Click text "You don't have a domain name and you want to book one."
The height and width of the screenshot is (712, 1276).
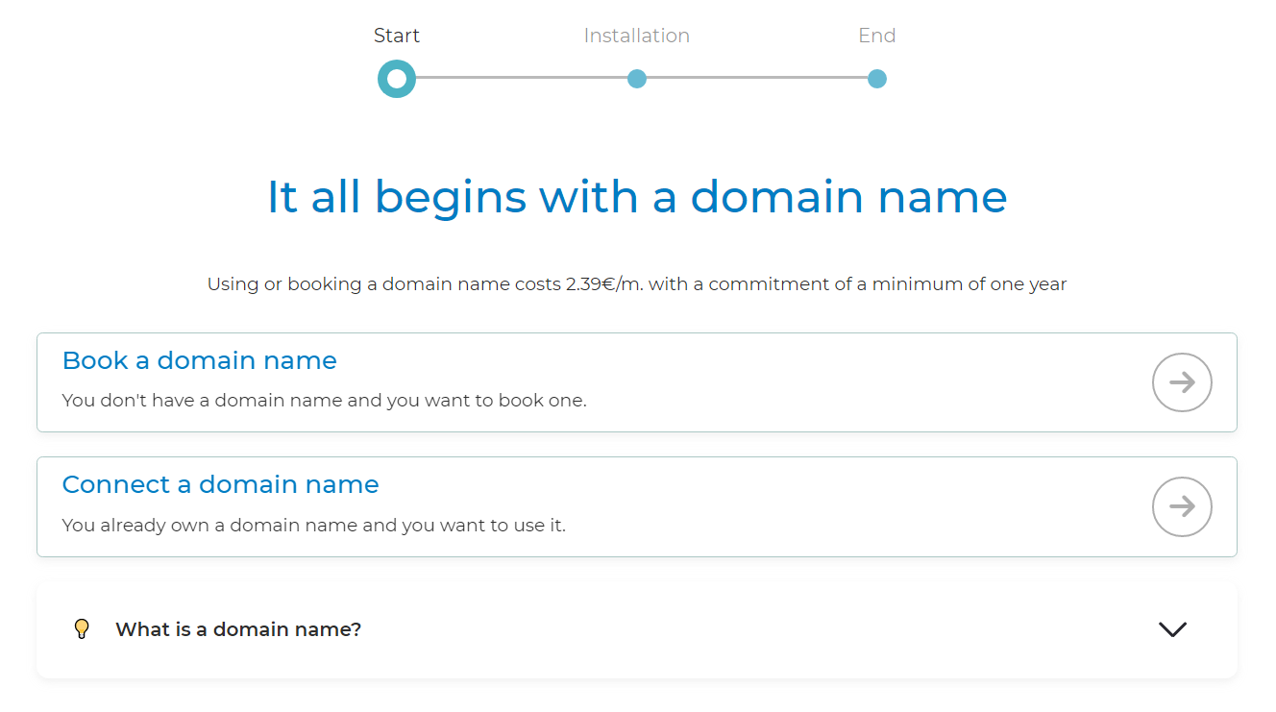point(324,400)
